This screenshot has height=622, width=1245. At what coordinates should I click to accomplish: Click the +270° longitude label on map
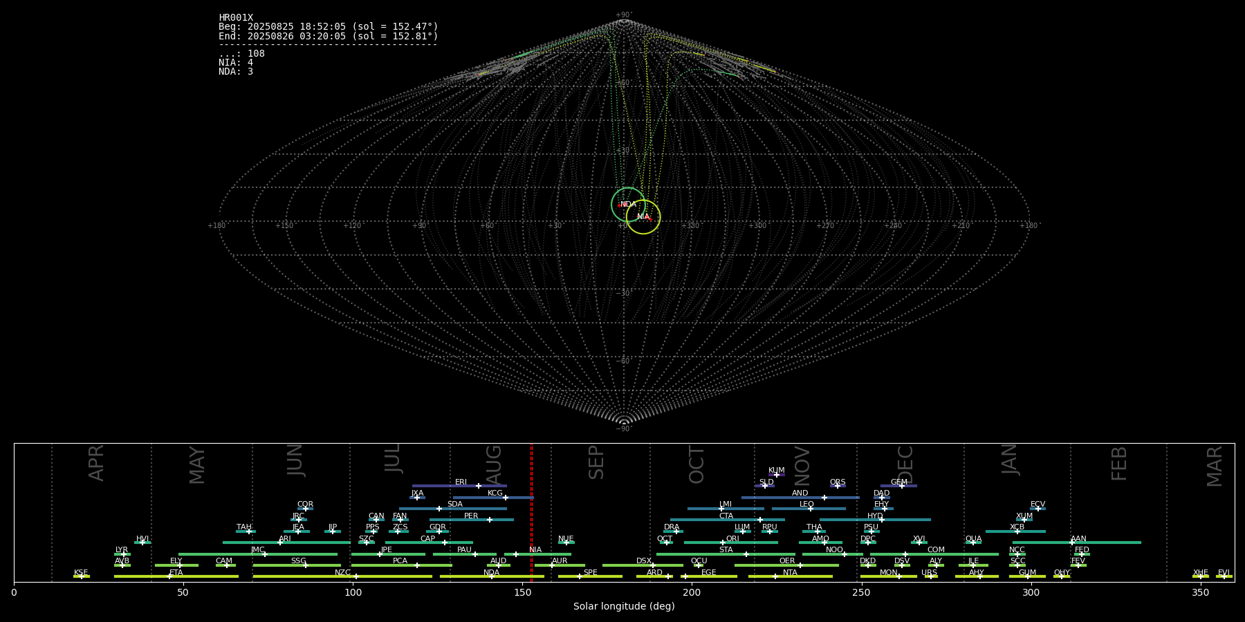pyautogui.click(x=825, y=226)
